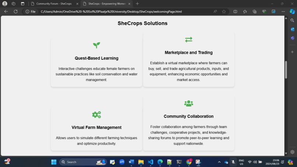
Task: Click the exchange arrows icon above Marketplace and Trading
Action: point(188,39)
